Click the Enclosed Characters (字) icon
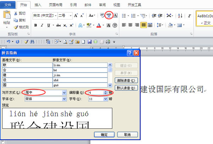This screenshot has width=213, height=144. [x=115, y=25]
